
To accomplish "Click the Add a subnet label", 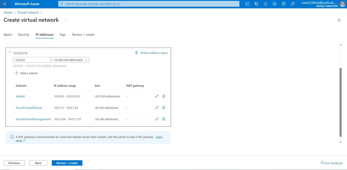I will [29, 73].
